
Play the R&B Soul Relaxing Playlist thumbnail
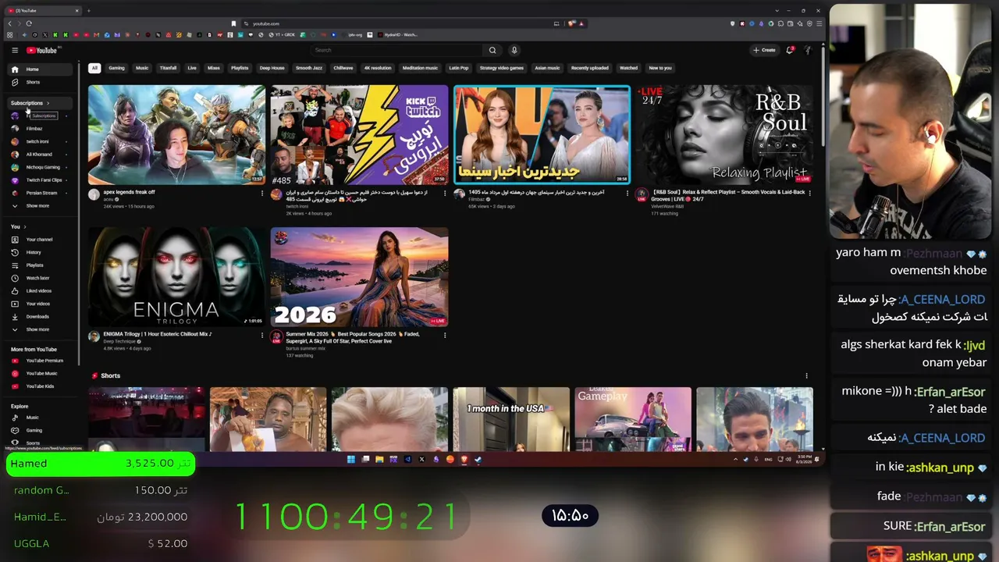[724, 134]
